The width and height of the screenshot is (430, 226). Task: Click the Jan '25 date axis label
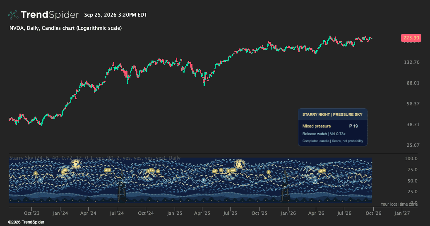(x=174, y=213)
